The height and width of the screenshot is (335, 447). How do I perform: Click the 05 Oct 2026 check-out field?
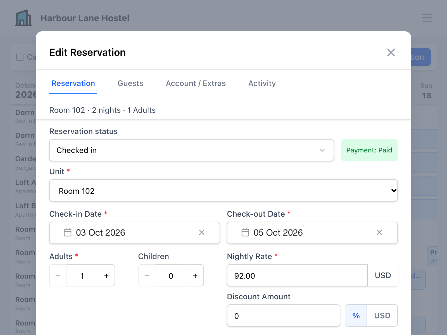312,233
